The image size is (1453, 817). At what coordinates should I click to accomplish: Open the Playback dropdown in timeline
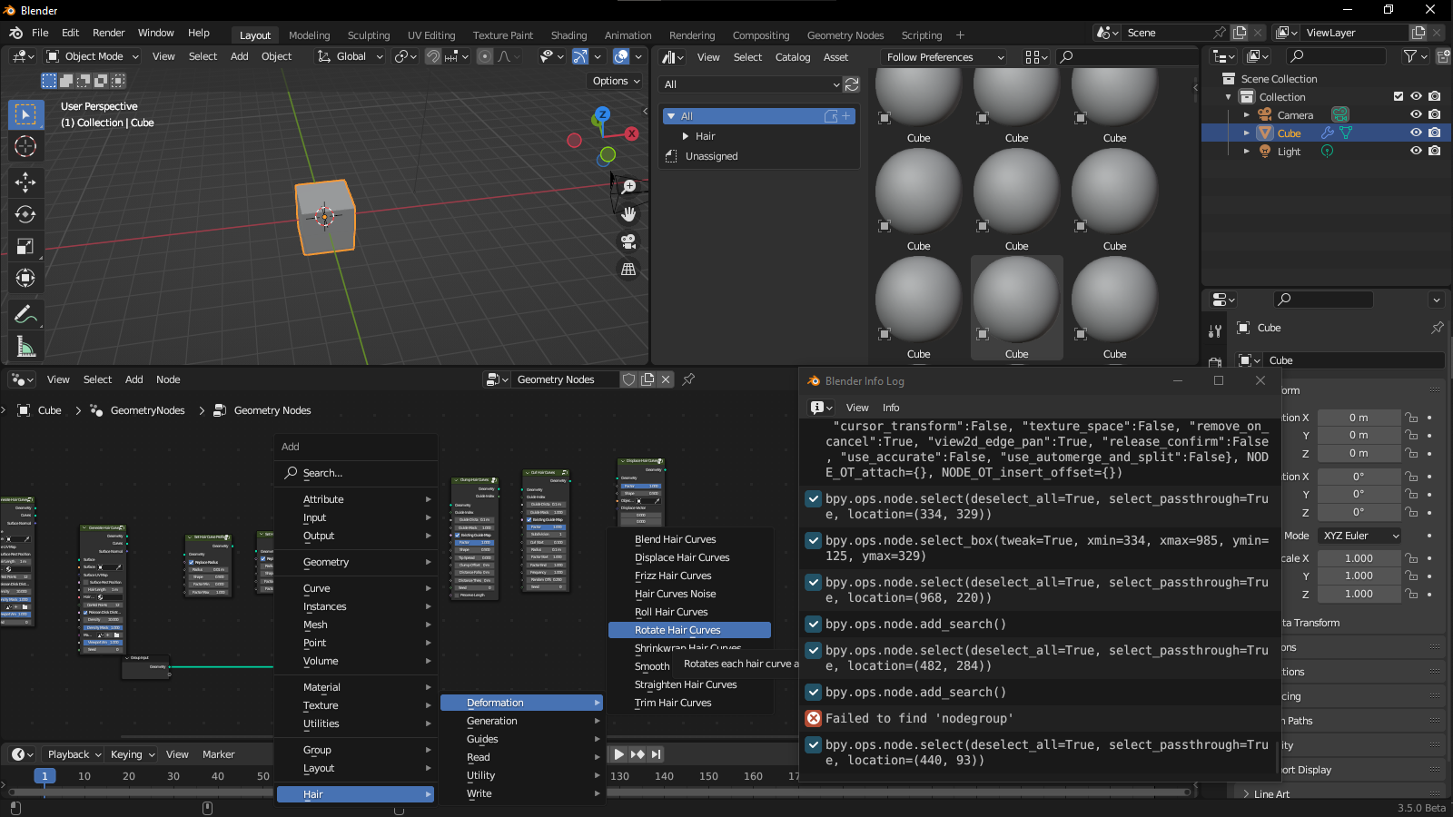tap(74, 754)
